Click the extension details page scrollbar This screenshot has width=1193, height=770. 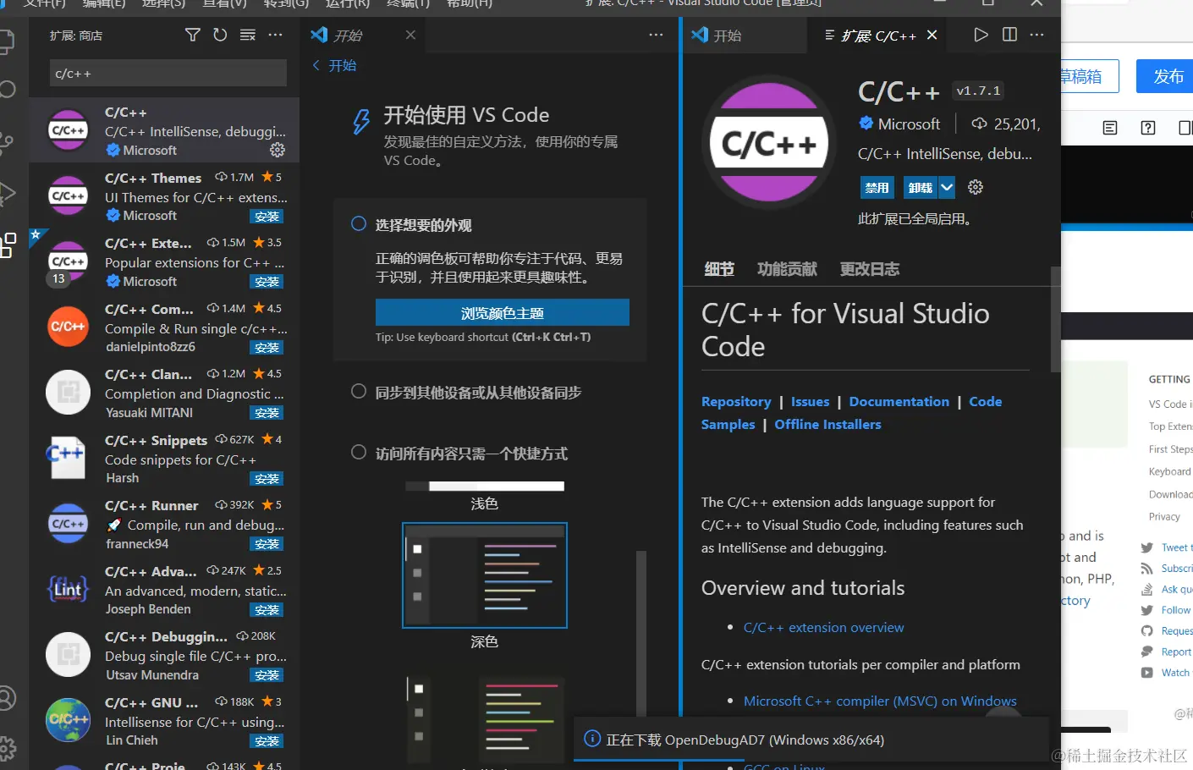pos(1055,320)
